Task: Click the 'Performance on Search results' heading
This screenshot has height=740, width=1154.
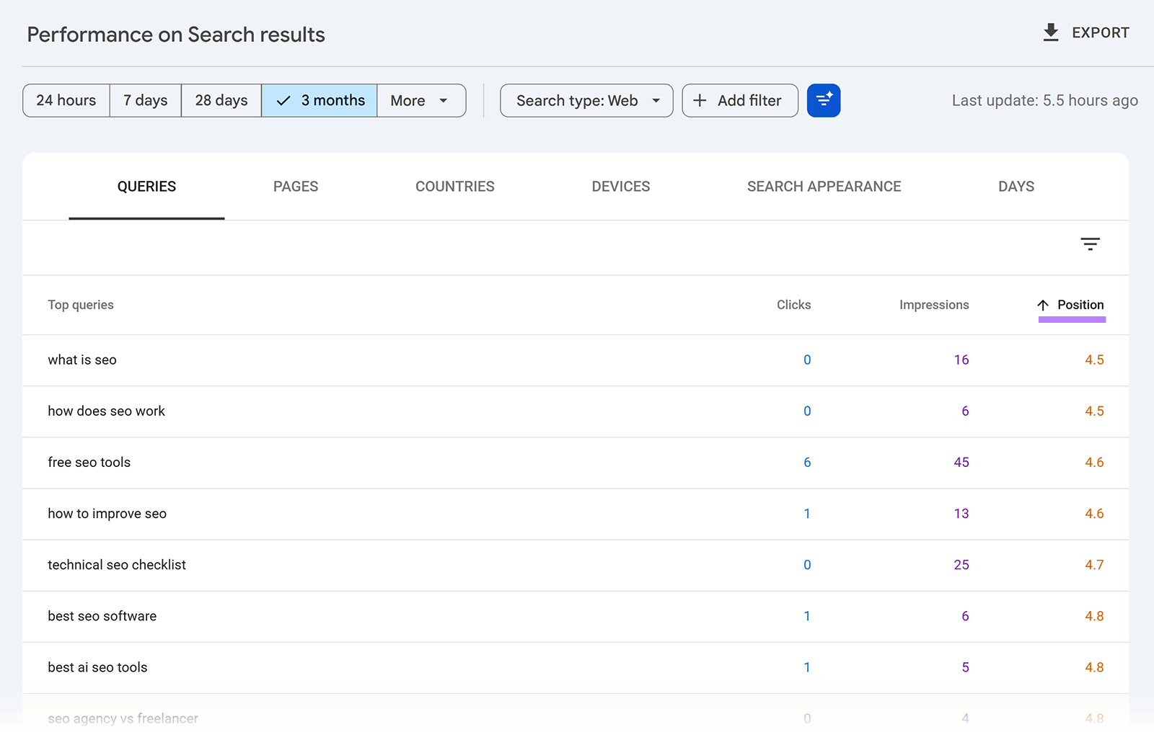Action: tap(176, 35)
